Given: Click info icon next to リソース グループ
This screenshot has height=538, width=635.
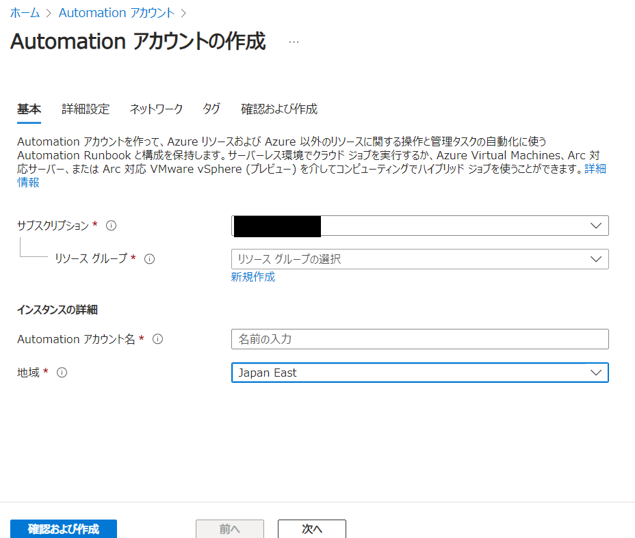Looking at the screenshot, I should point(149,259).
